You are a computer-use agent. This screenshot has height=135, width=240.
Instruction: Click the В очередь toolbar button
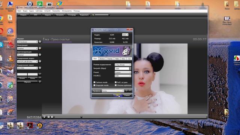click(72, 15)
